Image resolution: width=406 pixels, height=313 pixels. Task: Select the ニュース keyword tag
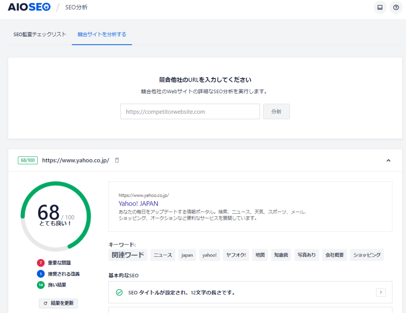(163, 255)
